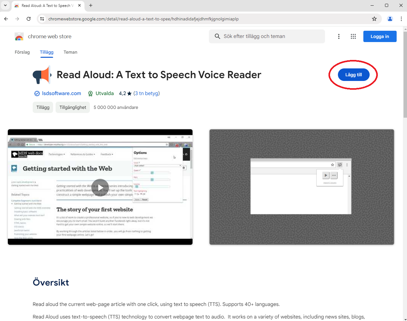
Task: Click the Utvalda label
Action: point(105,93)
